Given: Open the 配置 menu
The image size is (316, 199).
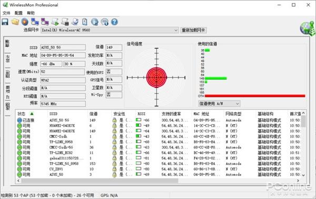Looking at the screenshot, I should click(x=18, y=13).
